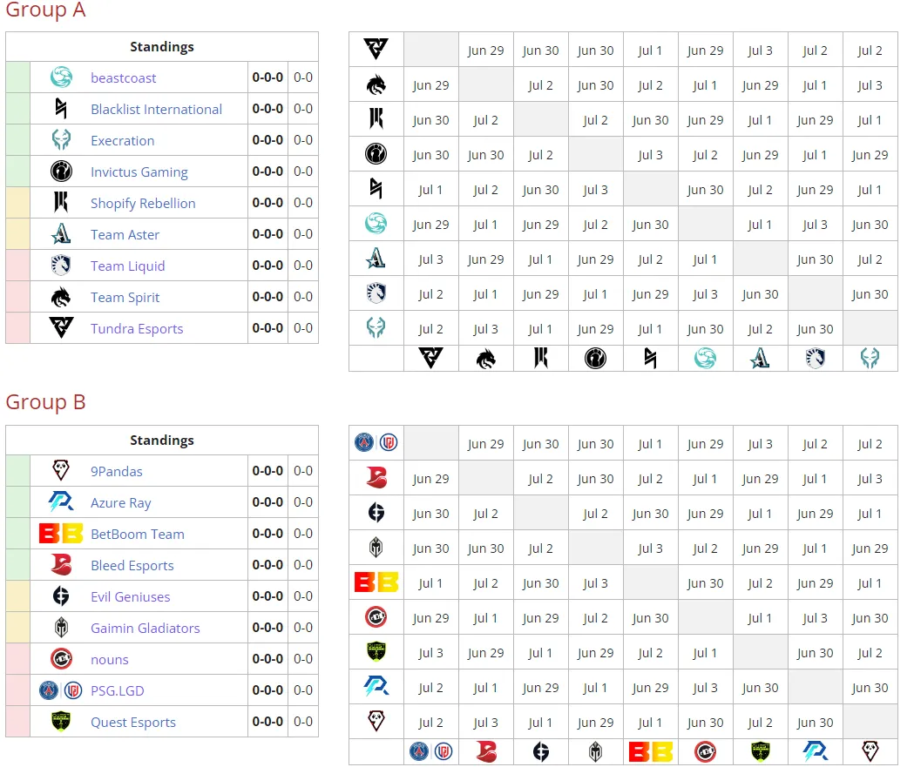Click Team Aster logo in Group A grid bottom row
Screen dimensions: 914x767
pyautogui.click(x=760, y=358)
